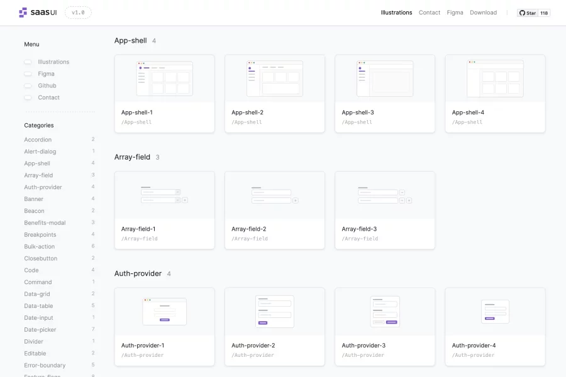Select the Date-picker category in sidebar
The image size is (566, 377).
click(x=40, y=330)
